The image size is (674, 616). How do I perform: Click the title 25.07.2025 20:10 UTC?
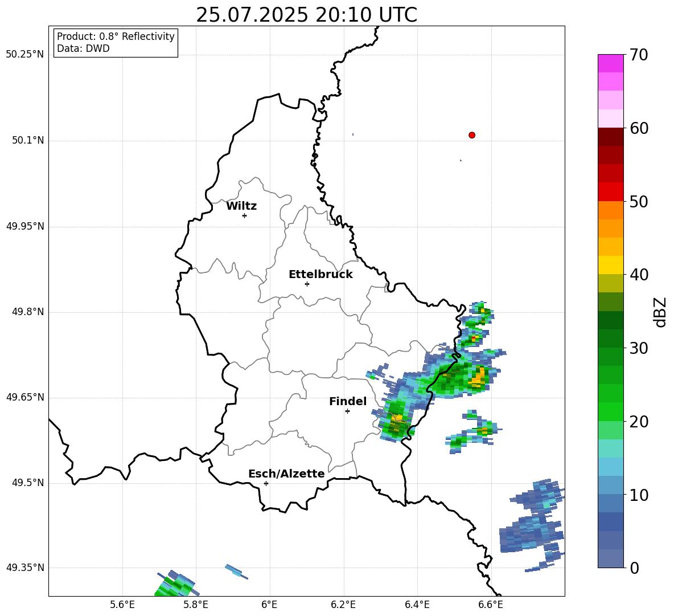(x=306, y=15)
